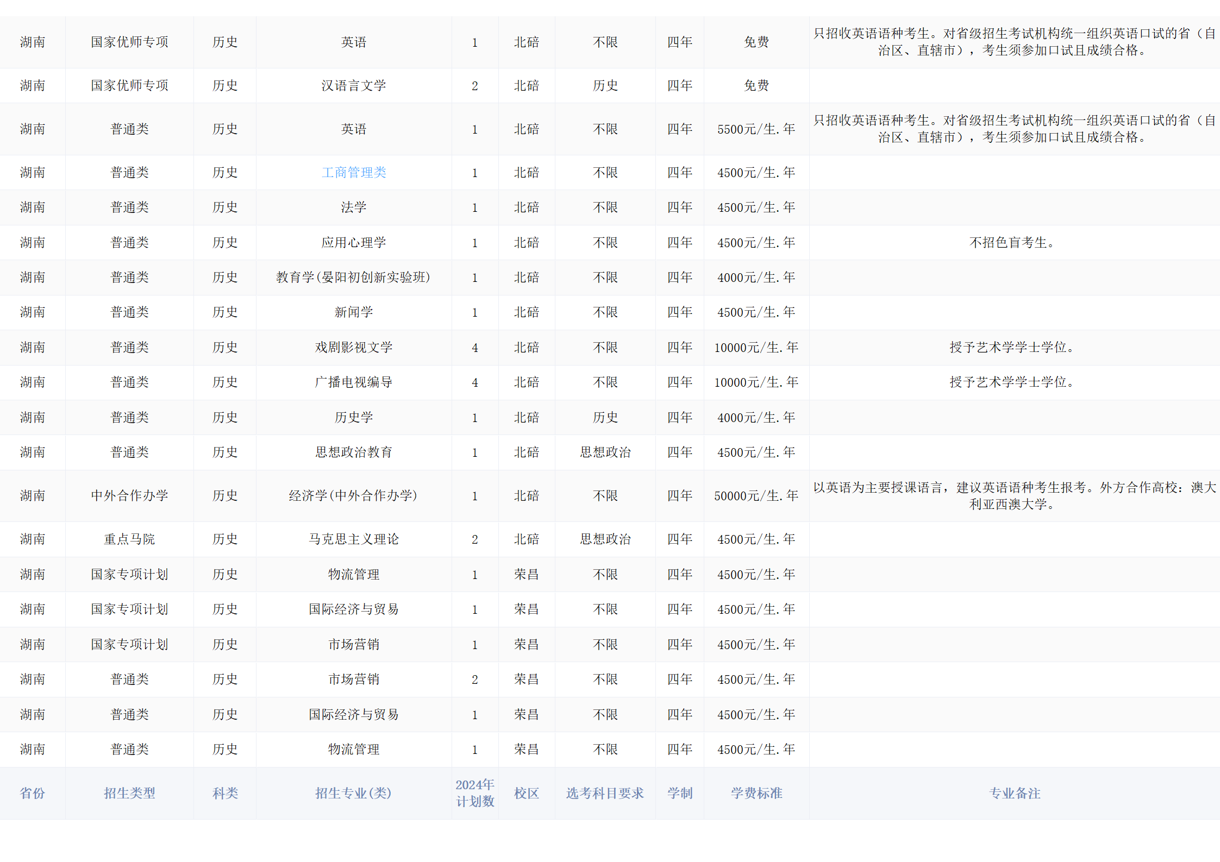The image size is (1220, 862).
Task: Click the 校区 column header
Action: (526, 793)
